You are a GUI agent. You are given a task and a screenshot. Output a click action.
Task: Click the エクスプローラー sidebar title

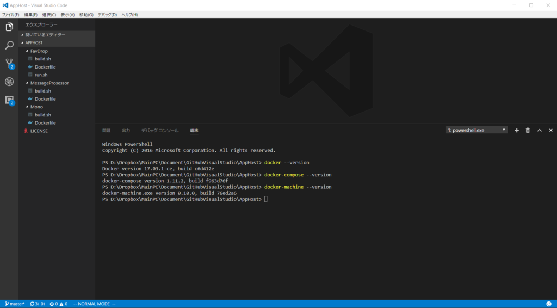(41, 24)
